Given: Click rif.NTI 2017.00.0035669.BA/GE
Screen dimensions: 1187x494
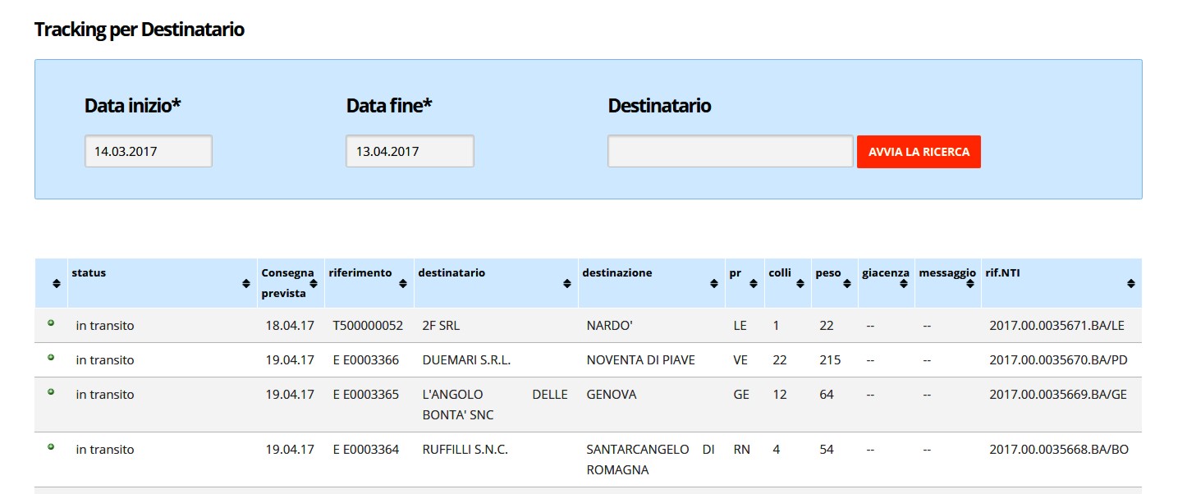Looking at the screenshot, I should [1058, 395].
